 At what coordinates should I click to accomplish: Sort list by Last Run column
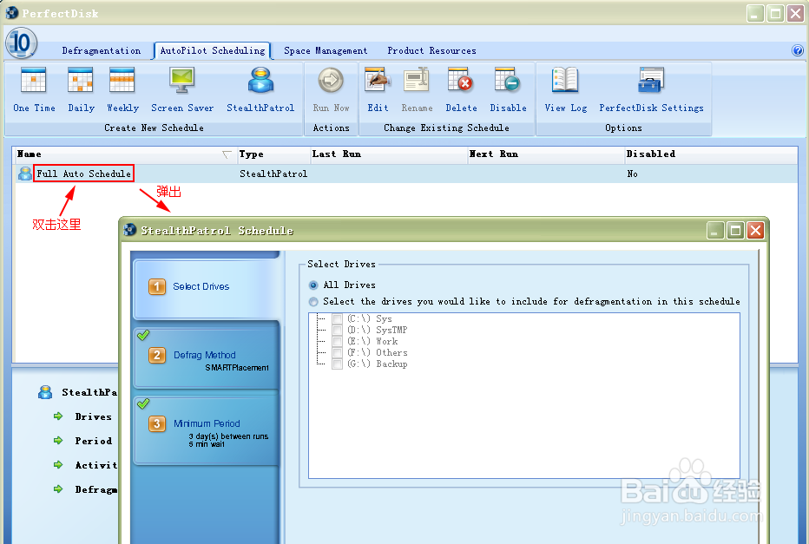[389, 154]
